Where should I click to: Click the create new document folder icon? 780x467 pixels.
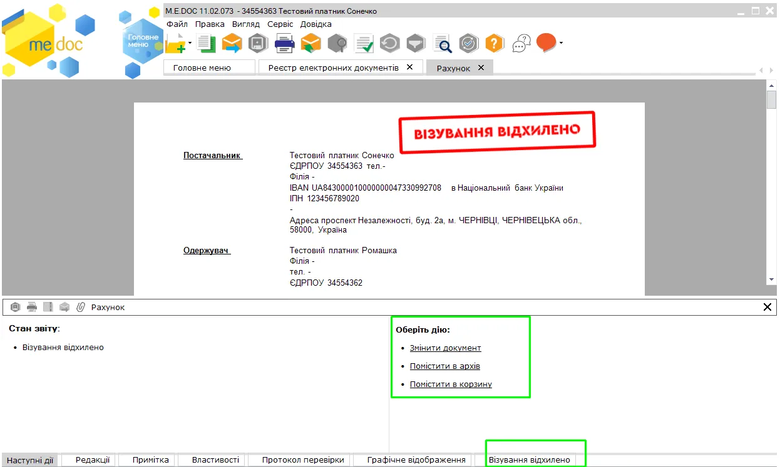coord(175,44)
